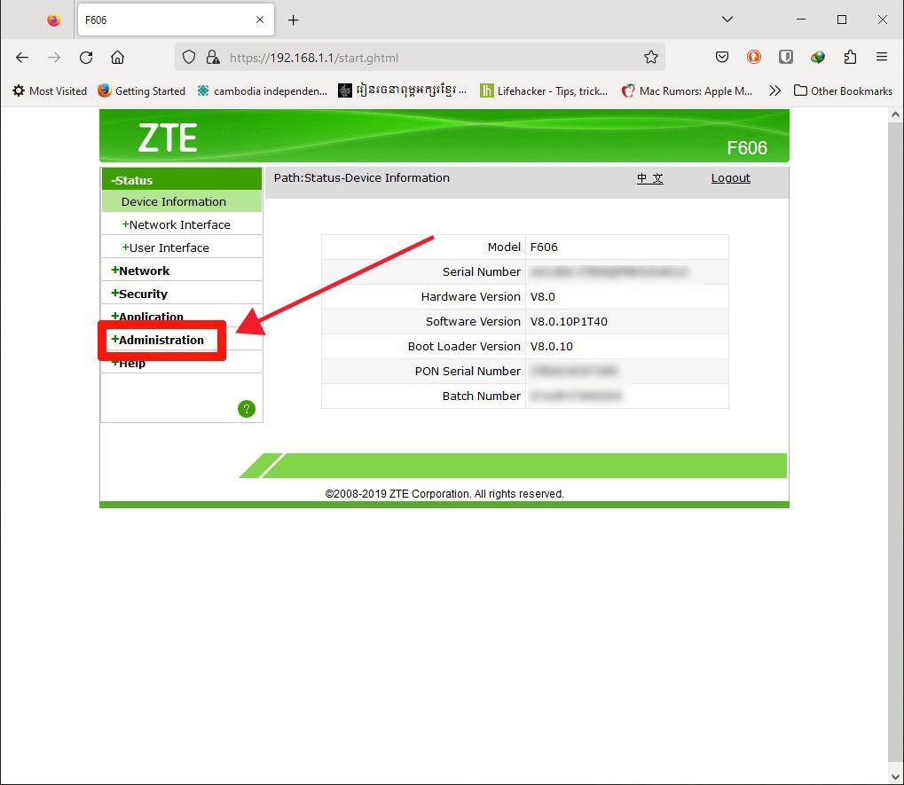List all tabs dropdown arrow
Viewport: 904px width, 785px height.
tap(727, 20)
